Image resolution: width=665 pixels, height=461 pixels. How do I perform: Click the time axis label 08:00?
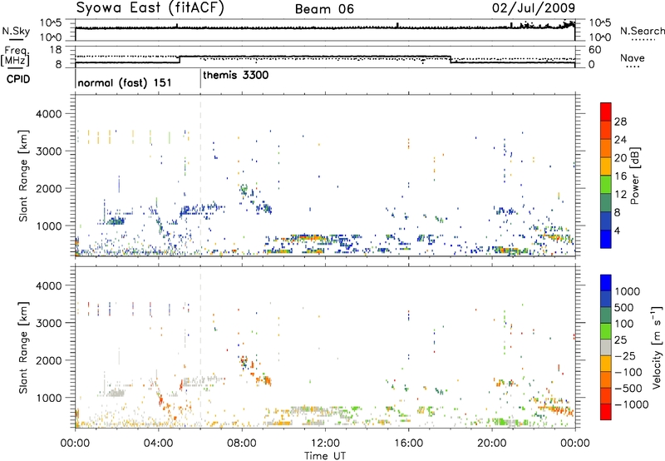(242, 444)
